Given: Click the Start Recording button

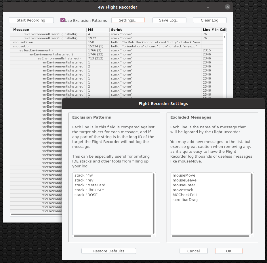Looking at the screenshot, I should (x=31, y=20).
